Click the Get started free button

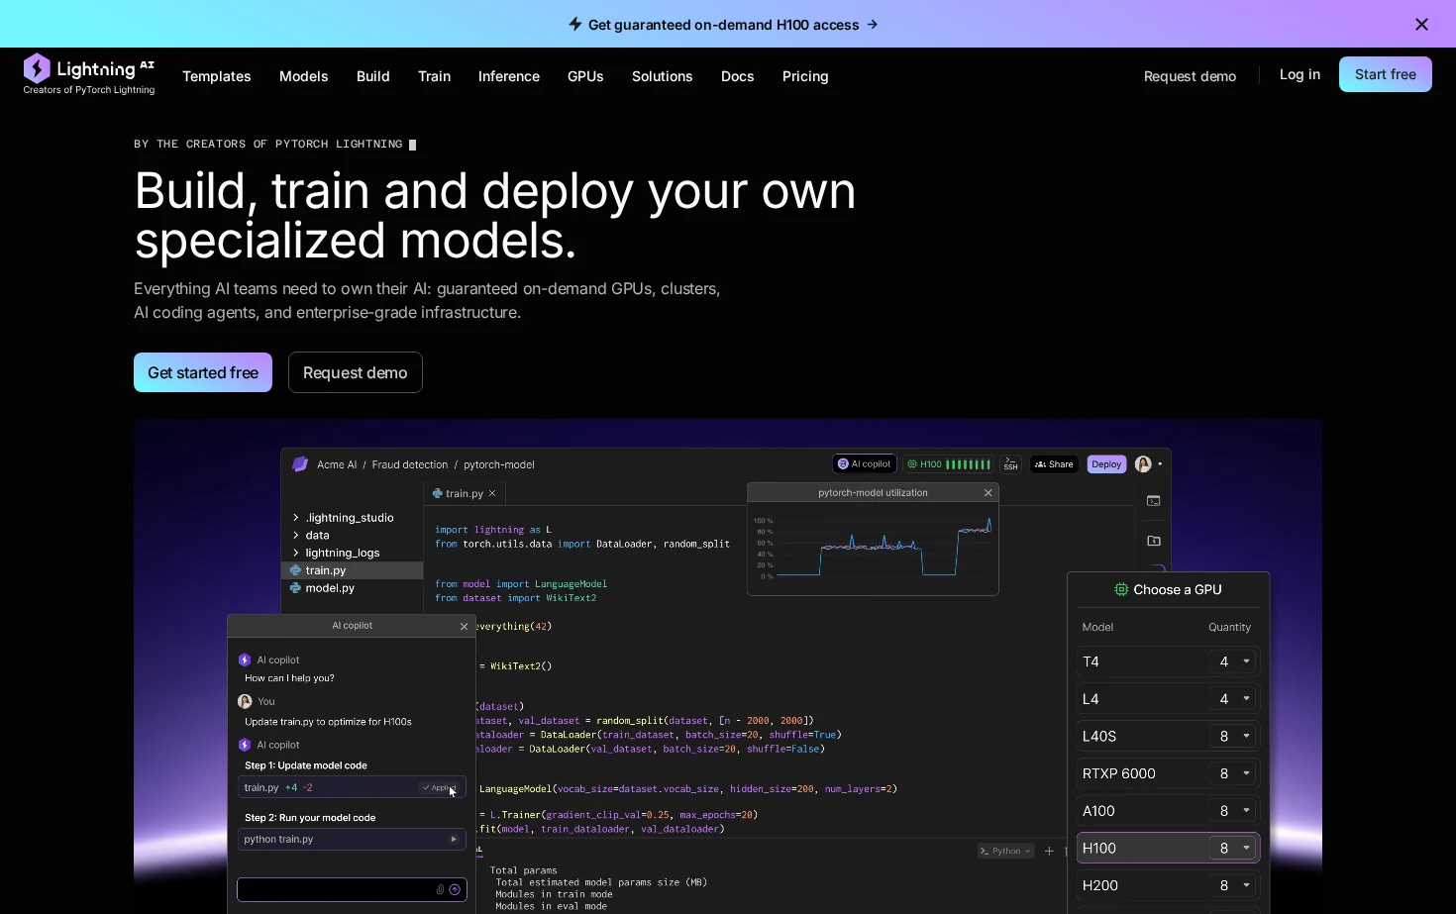[203, 372]
